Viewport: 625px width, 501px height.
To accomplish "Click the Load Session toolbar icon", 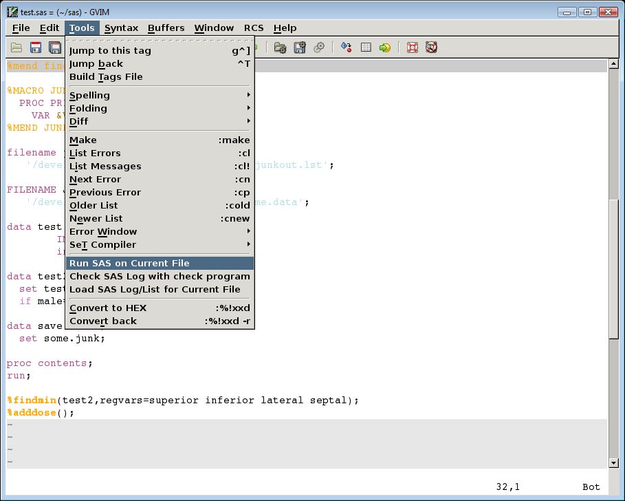I will pos(281,48).
